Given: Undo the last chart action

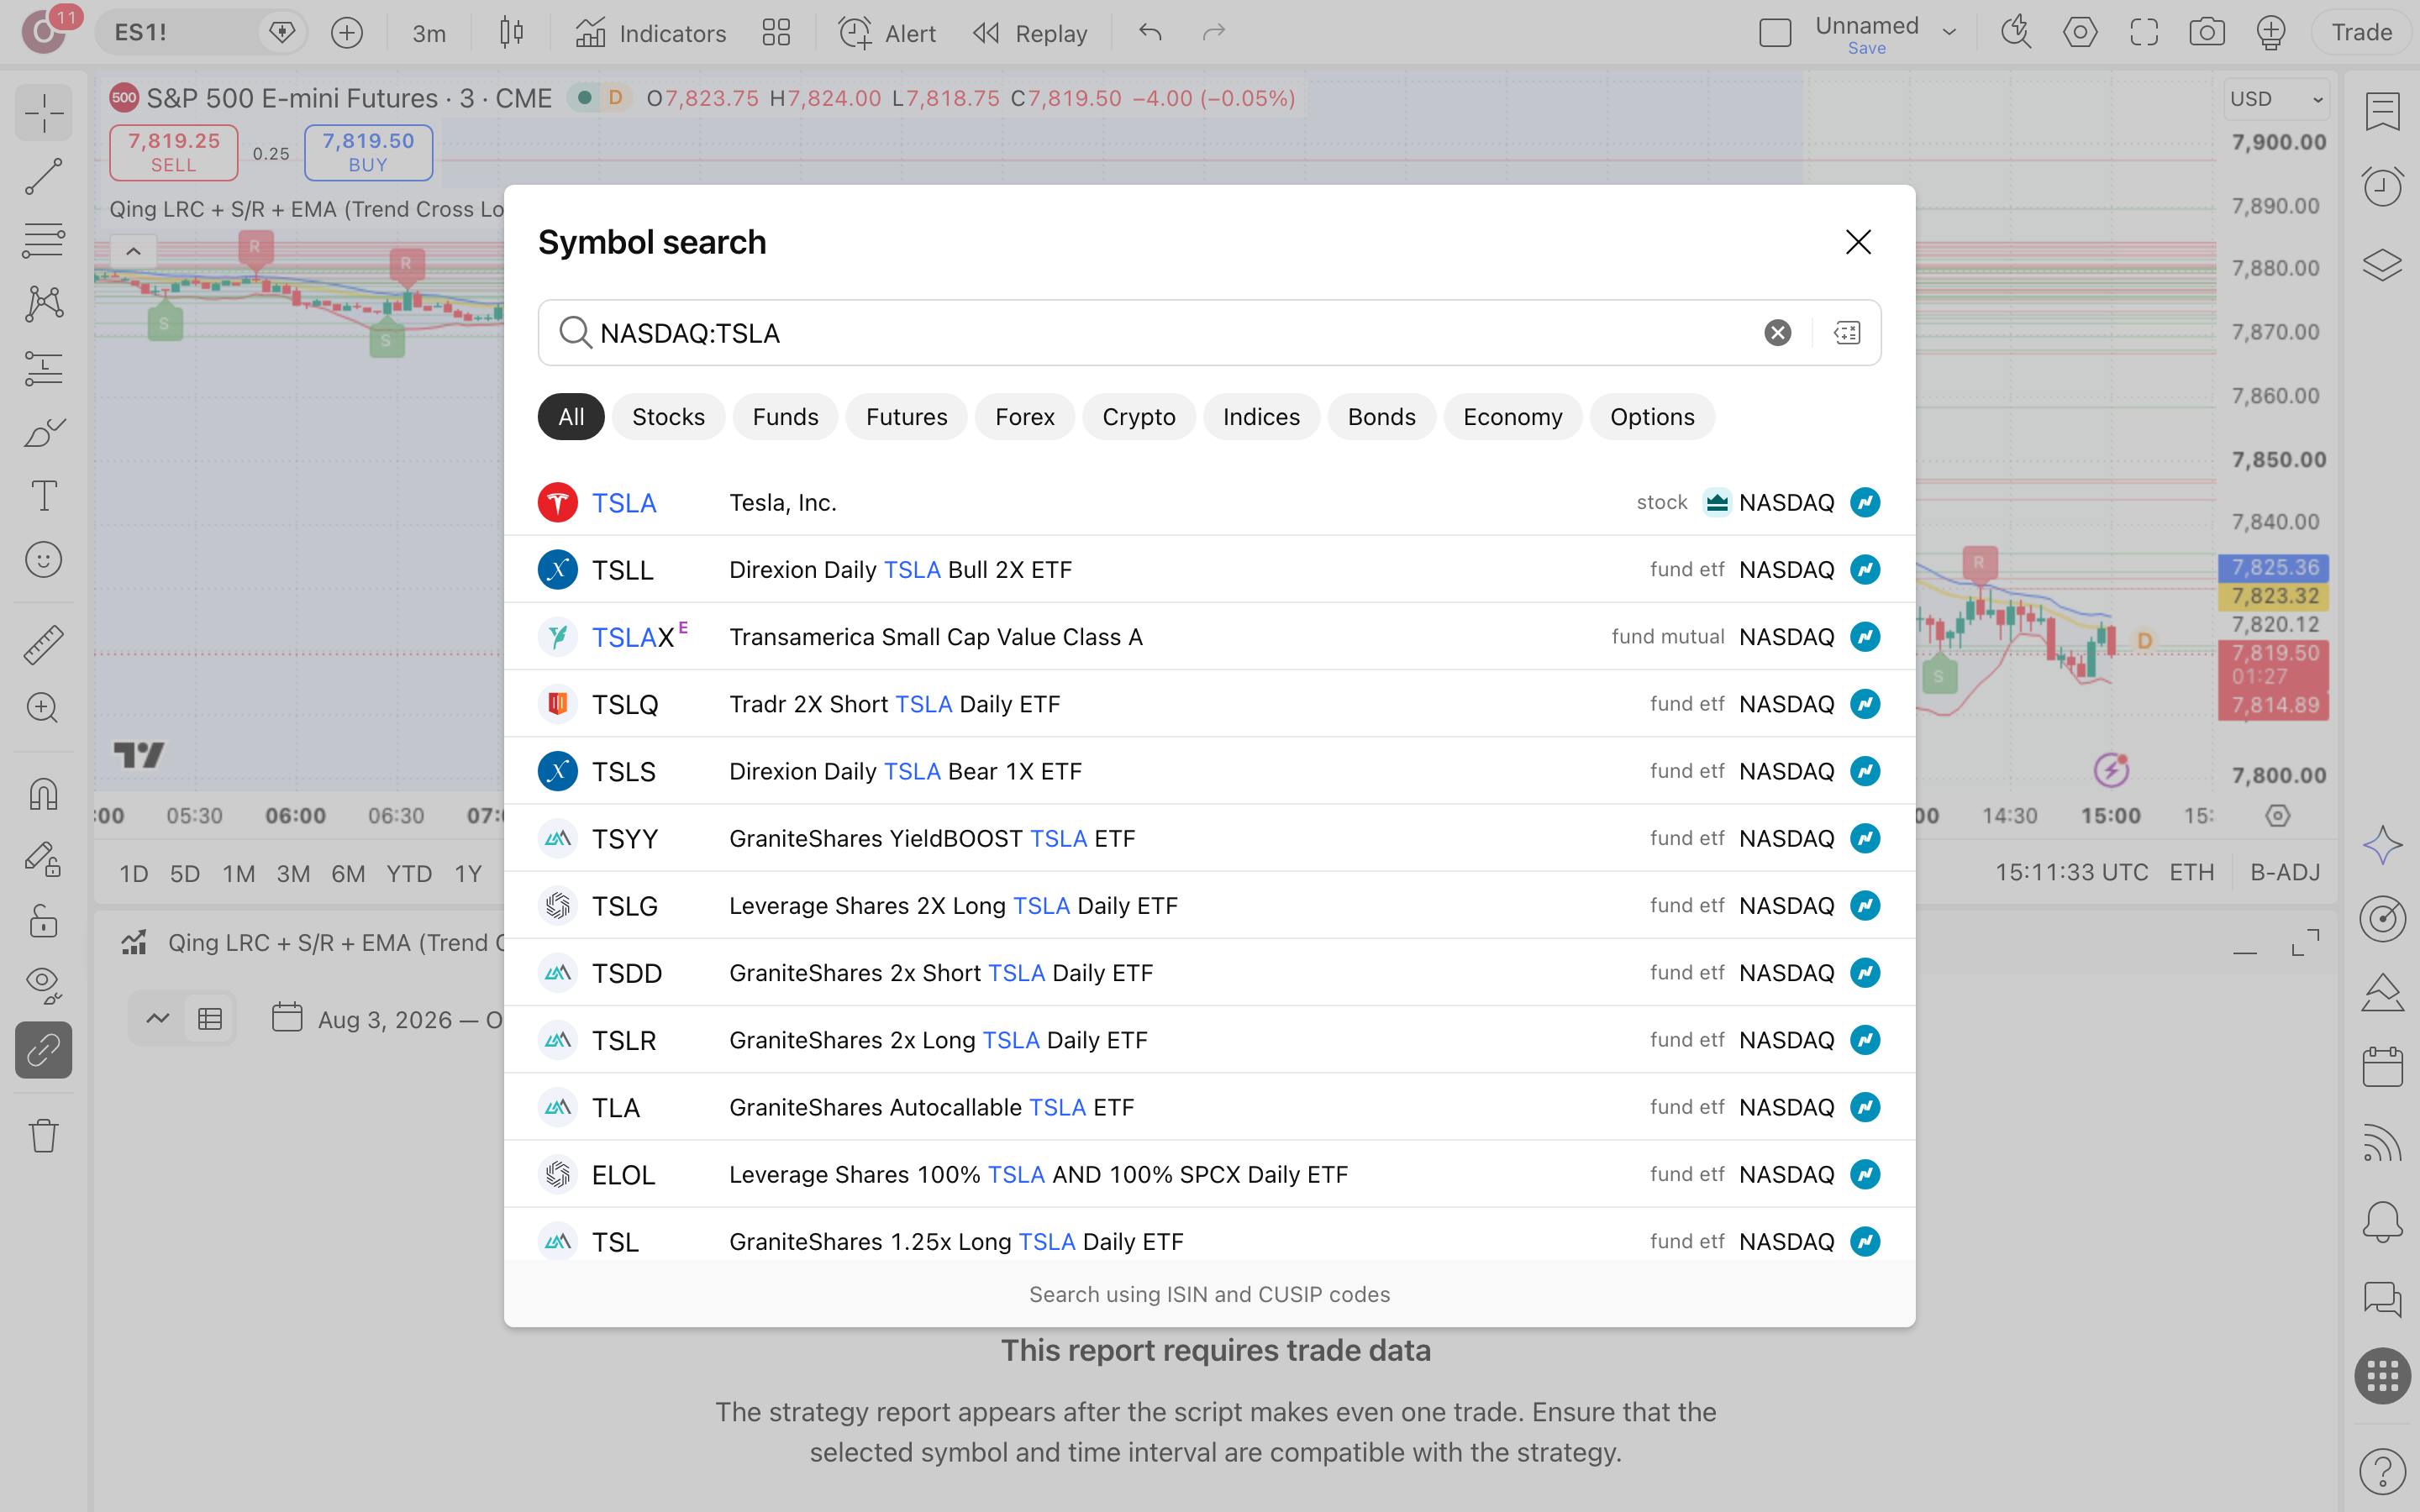Looking at the screenshot, I should (1150, 33).
